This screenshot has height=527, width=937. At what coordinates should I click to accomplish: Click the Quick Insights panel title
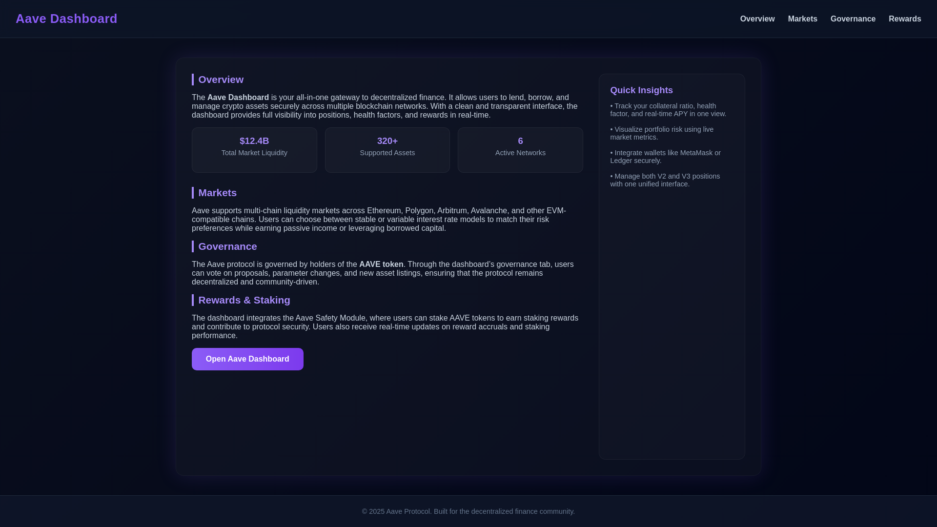click(x=641, y=90)
